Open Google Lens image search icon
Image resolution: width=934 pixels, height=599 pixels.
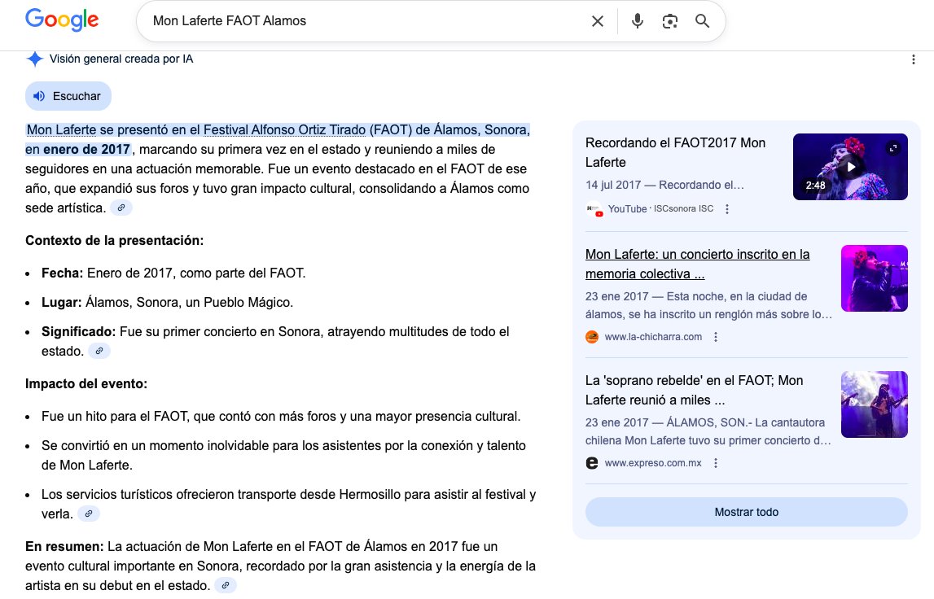click(670, 21)
